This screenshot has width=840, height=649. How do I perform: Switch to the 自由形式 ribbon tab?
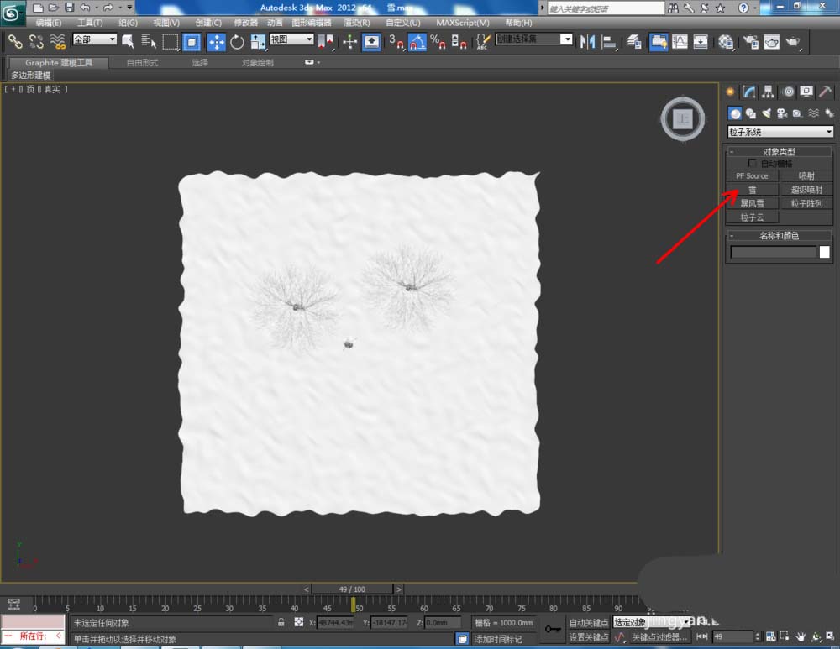(x=142, y=63)
